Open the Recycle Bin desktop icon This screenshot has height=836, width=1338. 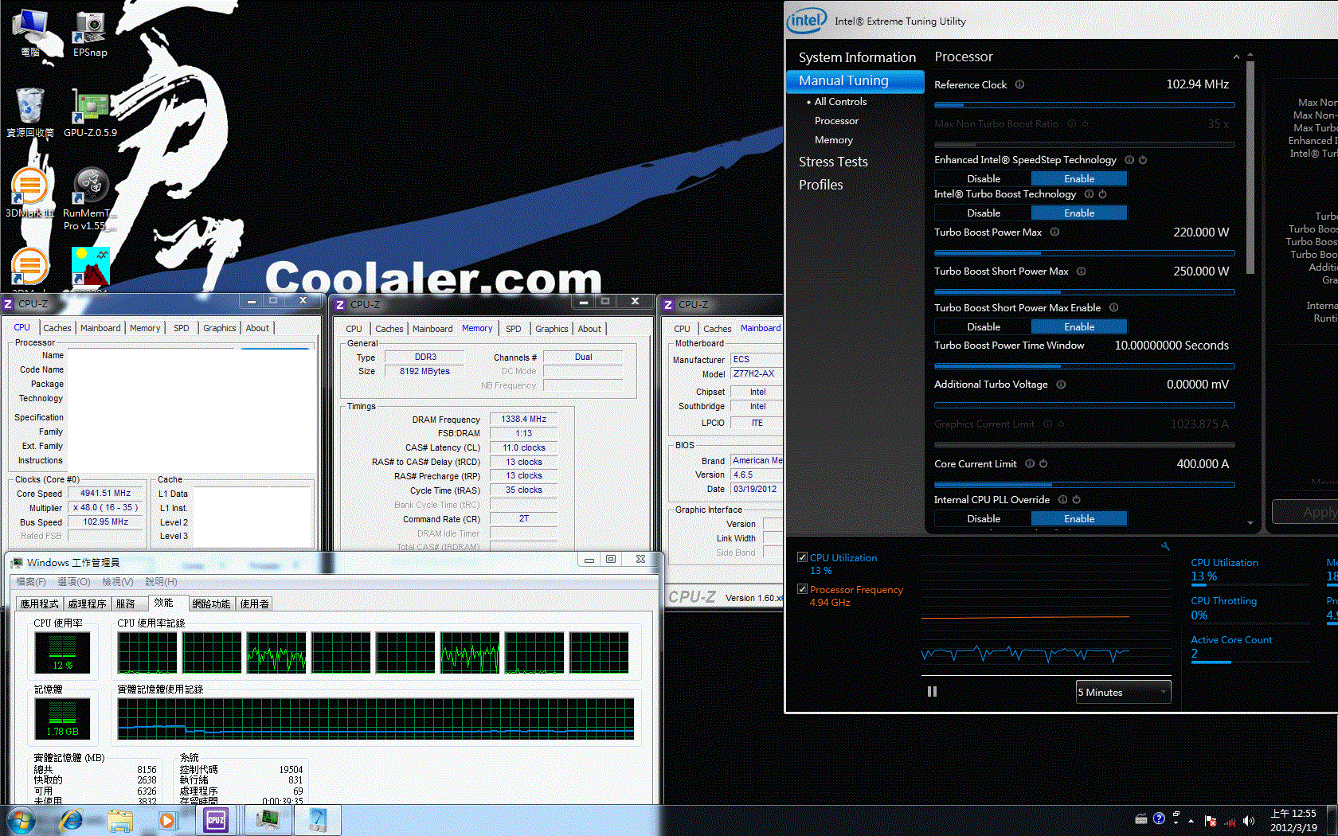click(30, 112)
